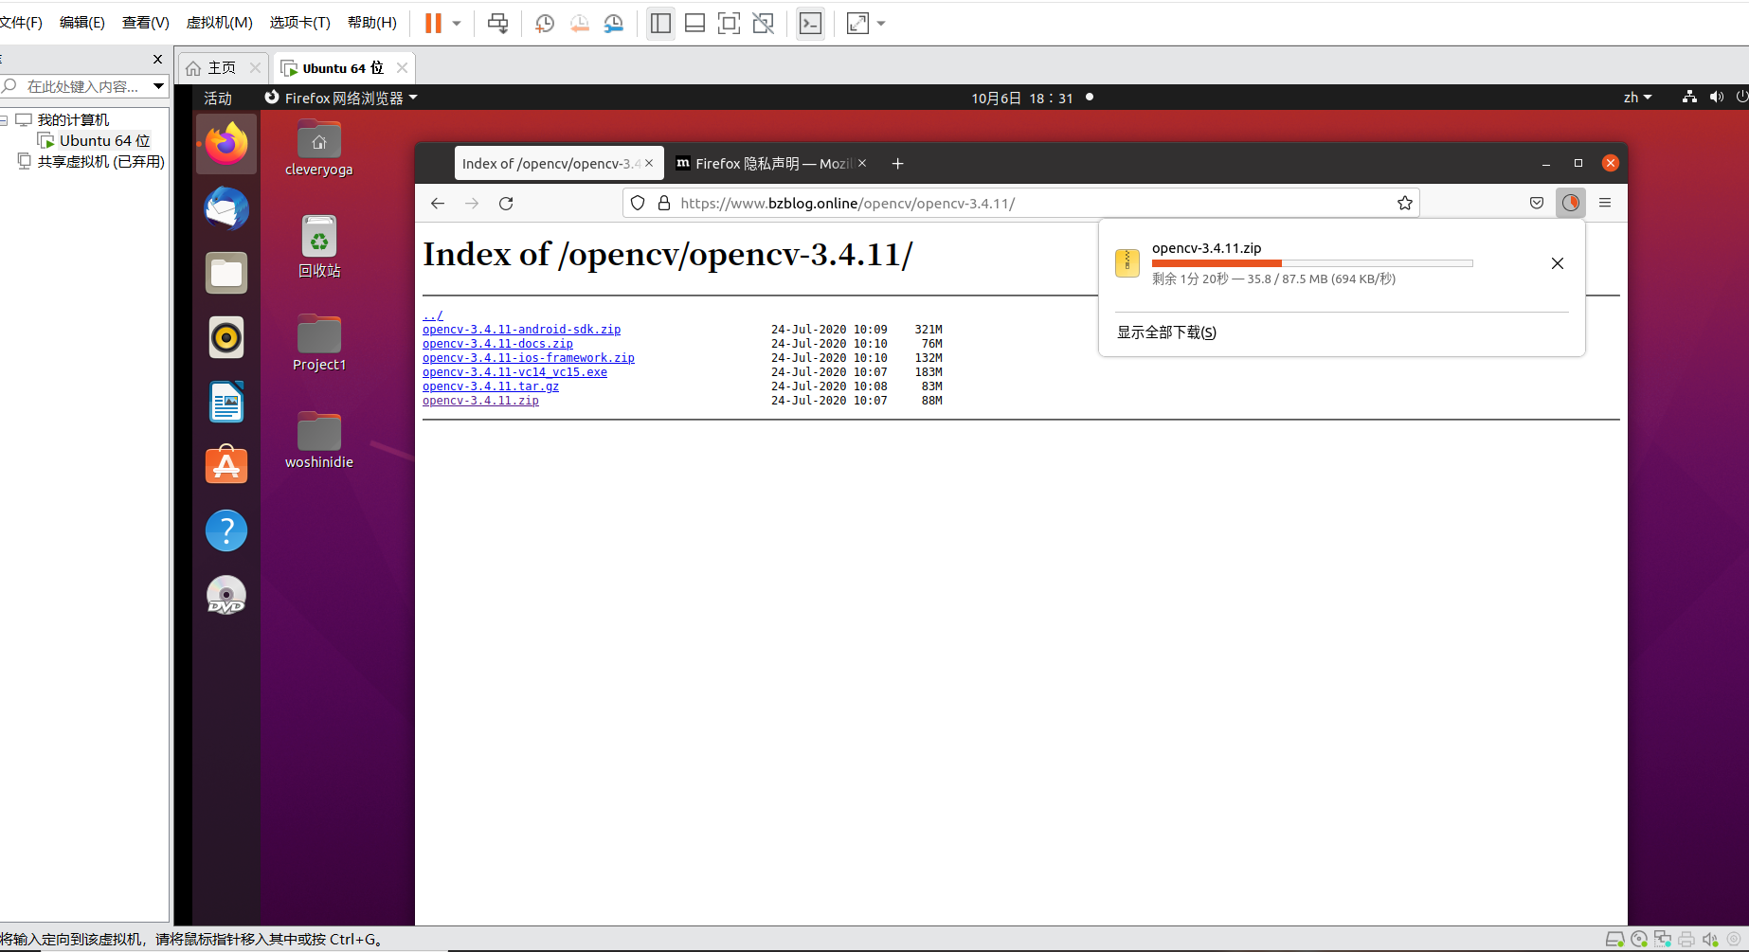Toggle the library panel visibility
The image size is (1749, 952).
tap(660, 23)
